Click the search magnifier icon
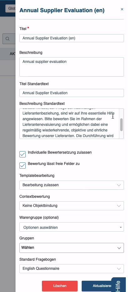 8,39
